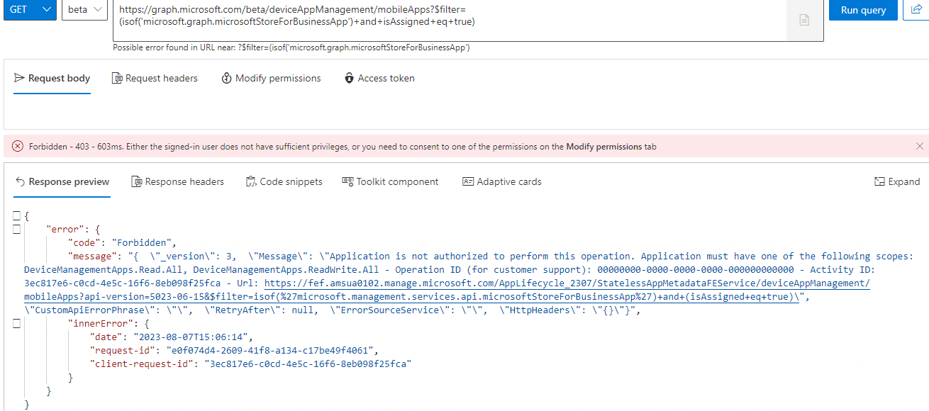The image size is (929, 411).
Task: Switch to Response preview tab
Action: pyautogui.click(x=62, y=182)
